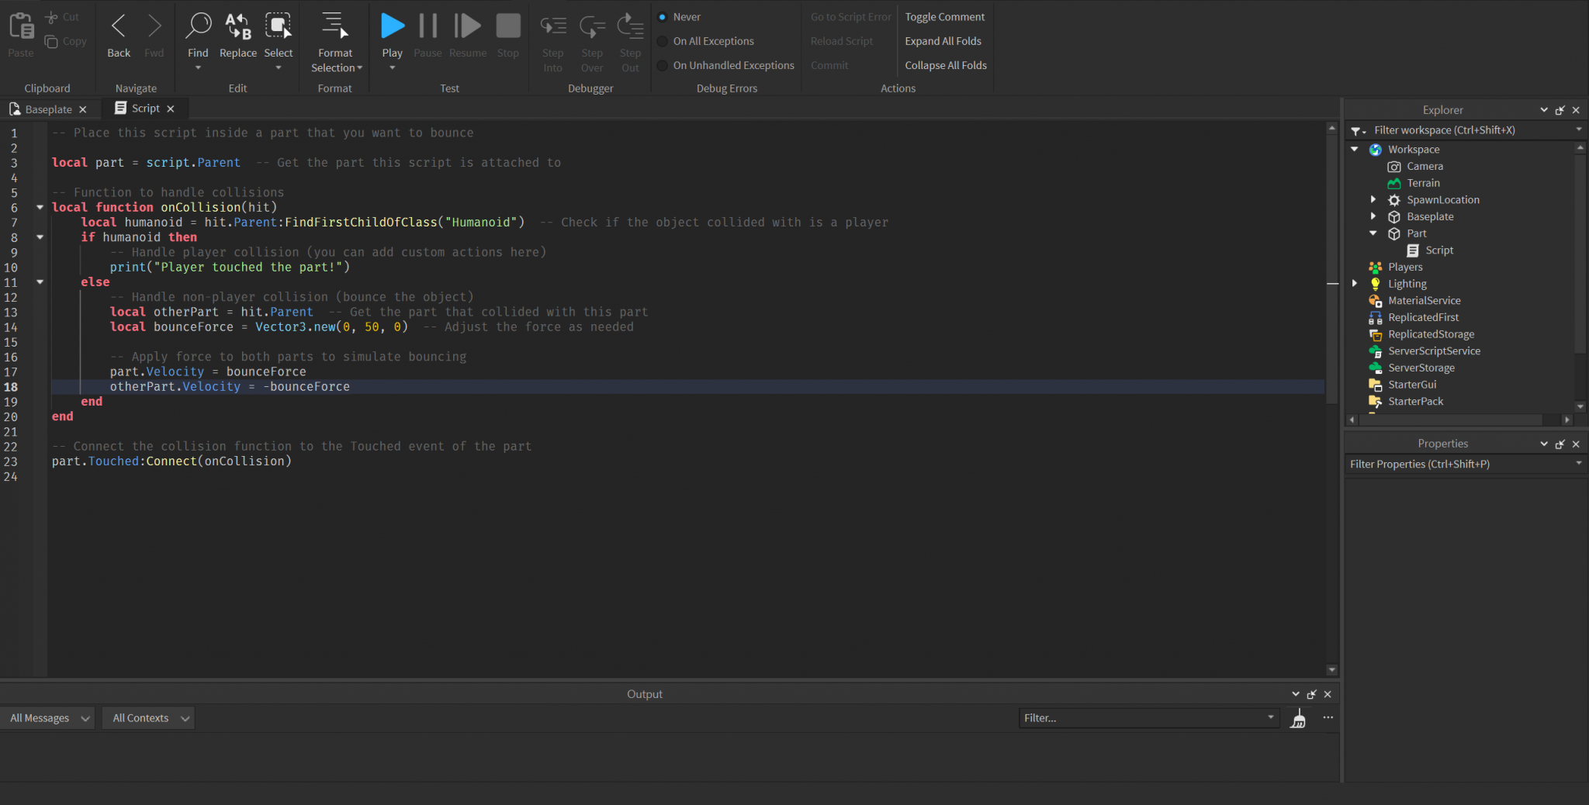
Task: Click Expand All Folds
Action: coord(943,41)
